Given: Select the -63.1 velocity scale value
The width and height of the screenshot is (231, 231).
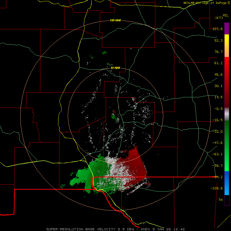Looking at the screenshot, I should click(217, 154).
